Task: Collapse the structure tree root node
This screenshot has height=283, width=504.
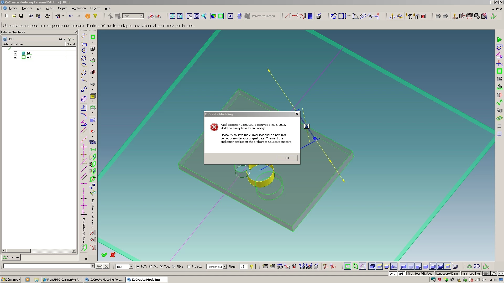Action: point(5,49)
